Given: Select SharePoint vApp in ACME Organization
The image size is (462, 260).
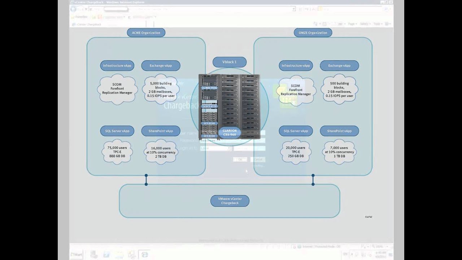Looking at the screenshot, I should click(x=161, y=131).
